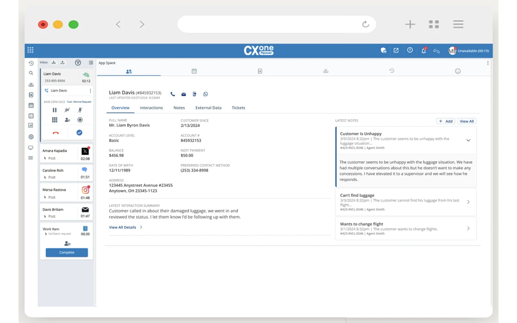The height and width of the screenshot is (323, 517).
Task: Click the transfer contact icon in call controls
Action: pyautogui.click(x=67, y=120)
